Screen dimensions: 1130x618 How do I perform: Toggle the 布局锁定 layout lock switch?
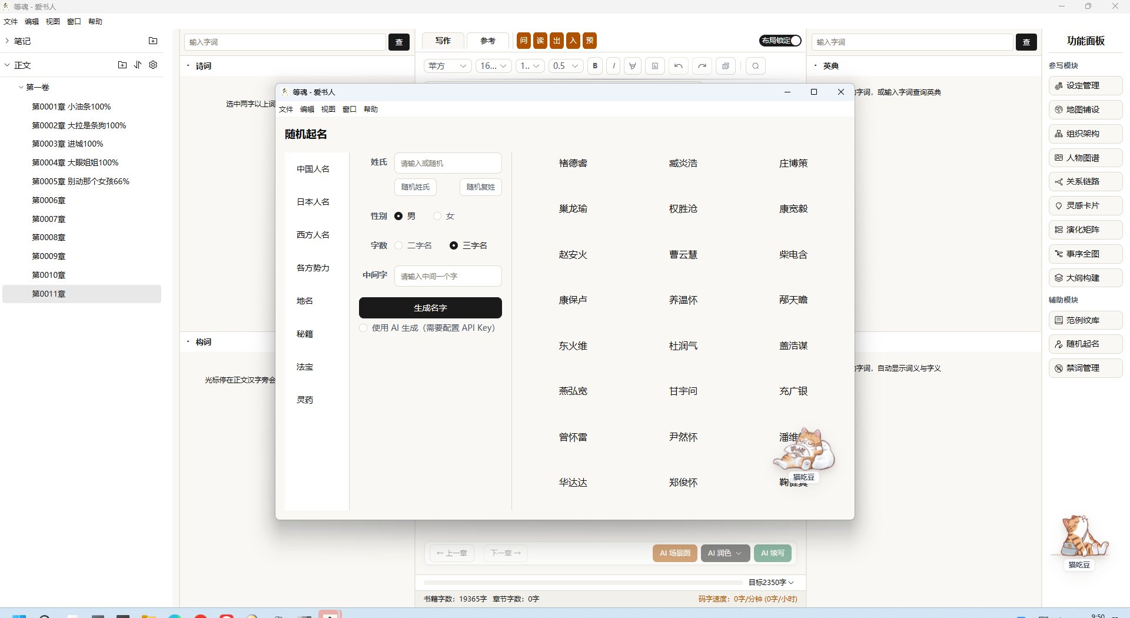tap(780, 41)
